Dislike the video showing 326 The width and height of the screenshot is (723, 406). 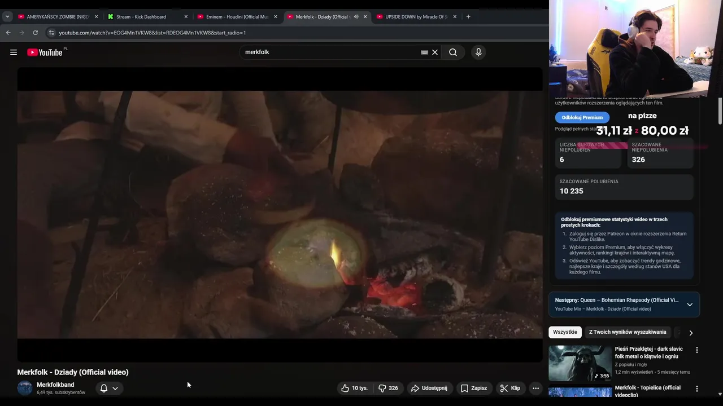(388, 388)
